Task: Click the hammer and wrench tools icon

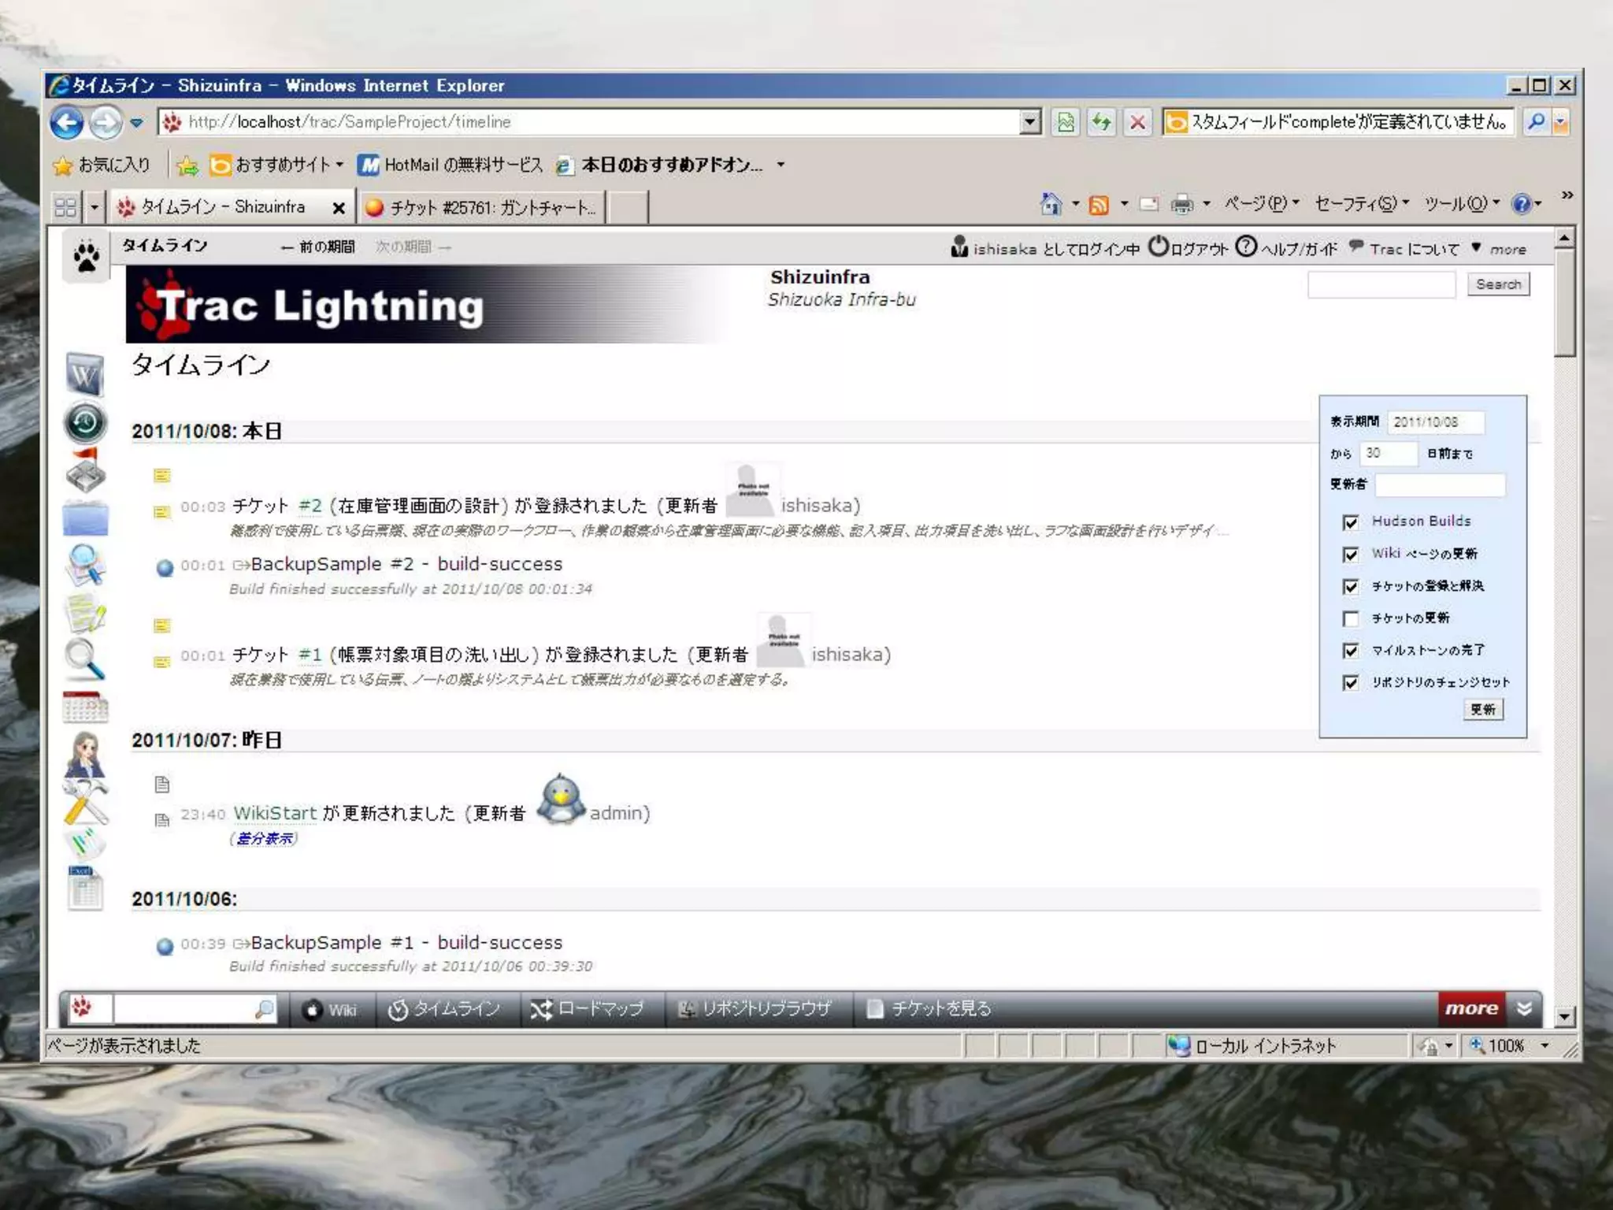Action: (85, 803)
